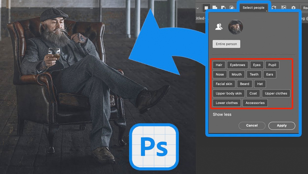Toggle the Teeth selection option
The width and height of the screenshot is (308, 174).
[254, 74]
